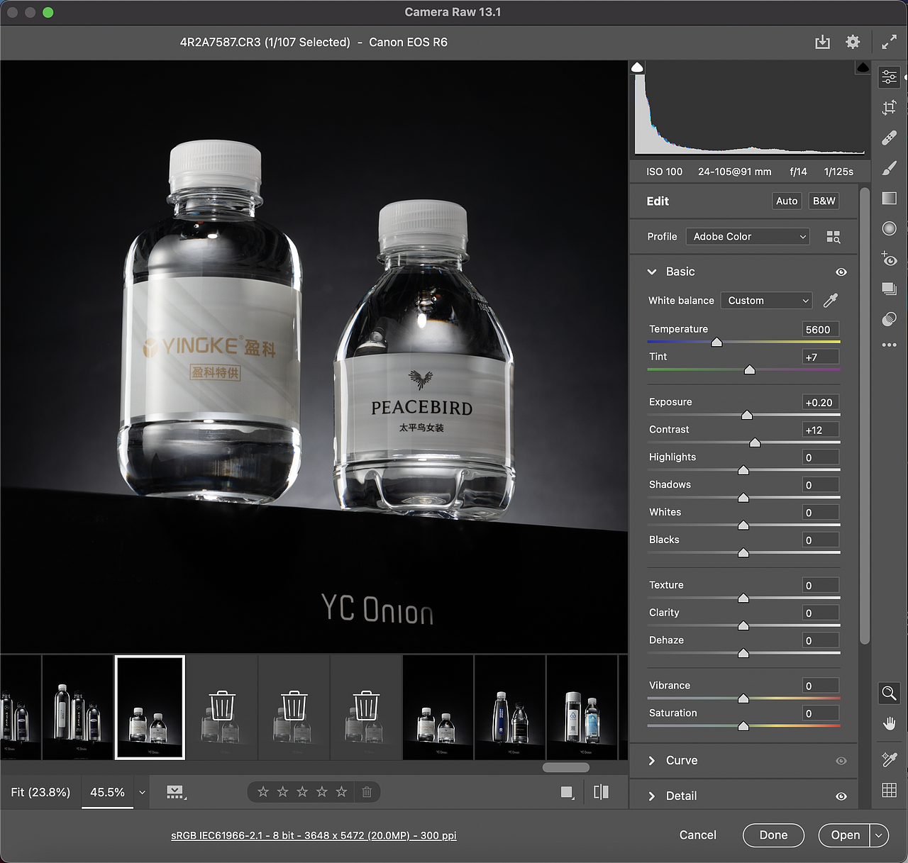Screen dimensions: 908x863
Task: Select the Red Eye removal tool
Action: [x=889, y=259]
